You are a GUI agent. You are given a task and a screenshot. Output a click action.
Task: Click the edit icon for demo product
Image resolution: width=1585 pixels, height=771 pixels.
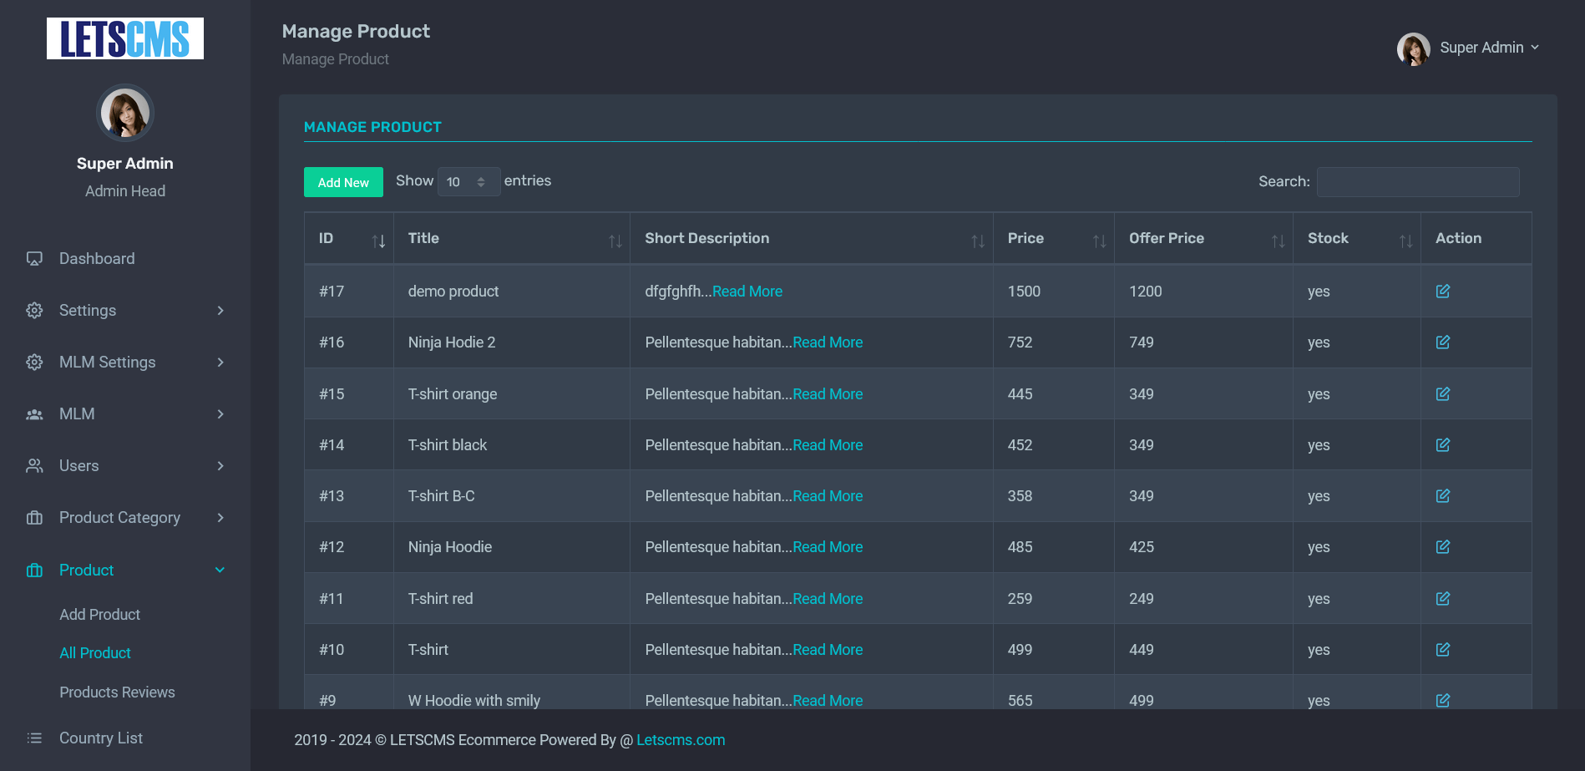coord(1442,291)
